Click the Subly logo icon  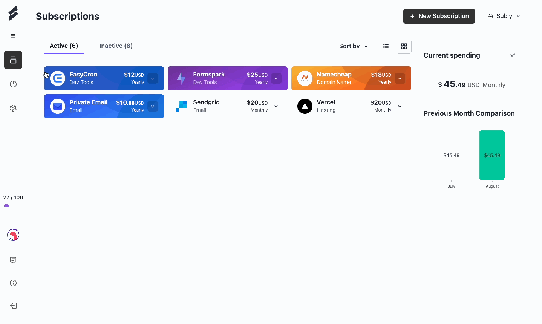pyautogui.click(x=13, y=13)
